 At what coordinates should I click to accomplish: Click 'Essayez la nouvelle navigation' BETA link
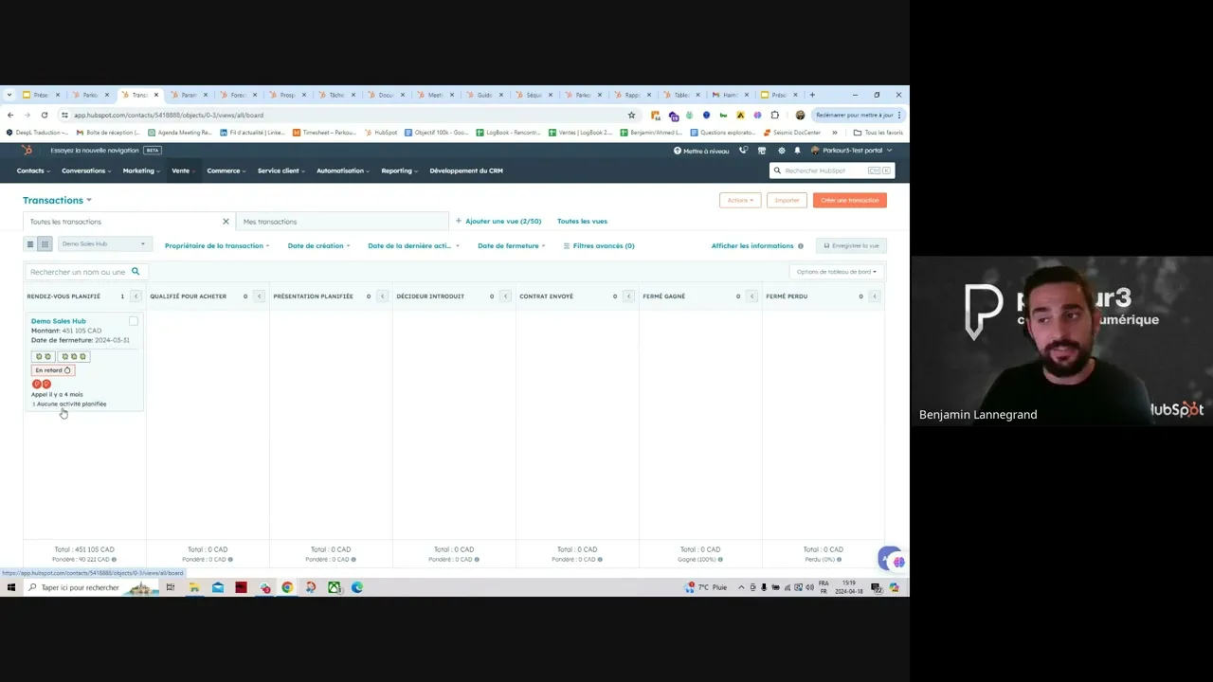click(105, 150)
